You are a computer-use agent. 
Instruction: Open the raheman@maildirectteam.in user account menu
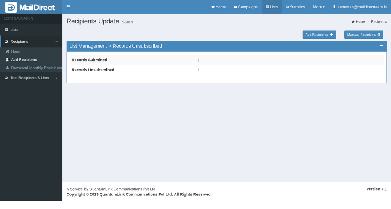pos(360,7)
